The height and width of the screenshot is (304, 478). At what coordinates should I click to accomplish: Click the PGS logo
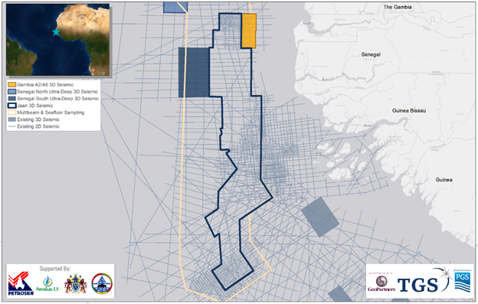(x=462, y=282)
